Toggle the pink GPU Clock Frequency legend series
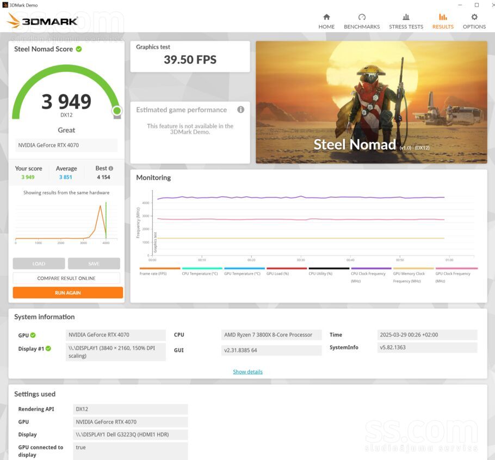This screenshot has width=495, height=460. click(x=456, y=275)
